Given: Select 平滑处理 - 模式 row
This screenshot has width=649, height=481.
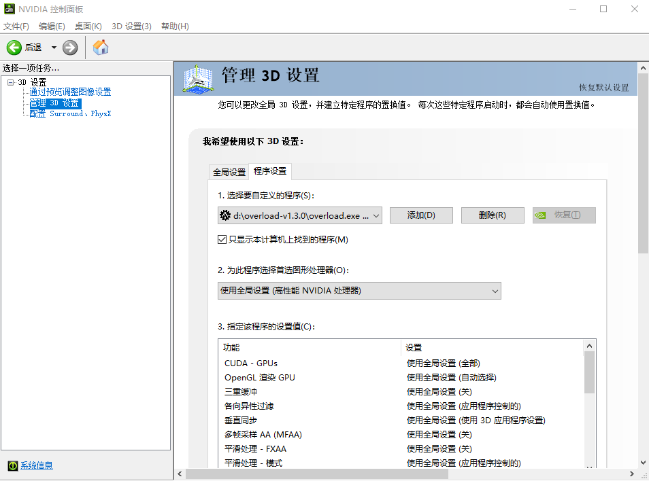Looking at the screenshot, I should [x=401, y=463].
